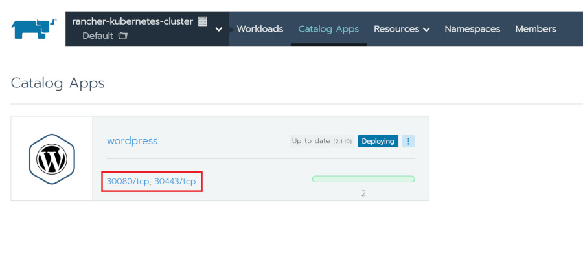This screenshot has width=583, height=269.
Task: Open the Resources dropdown menu
Action: [x=402, y=29]
